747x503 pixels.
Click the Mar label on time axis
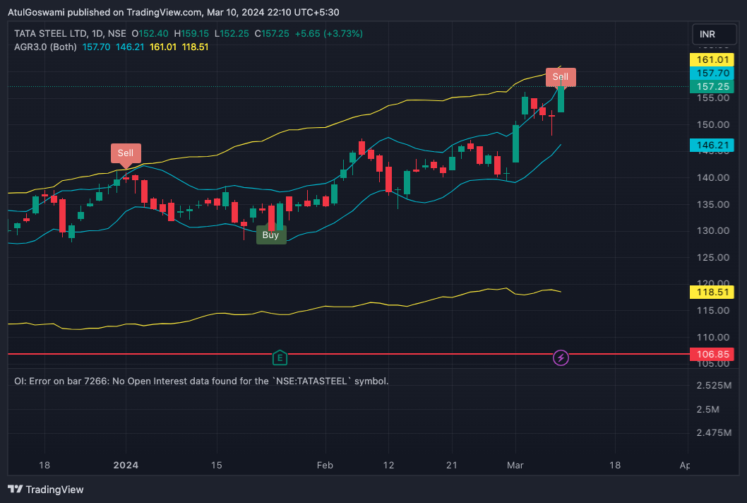click(x=515, y=465)
